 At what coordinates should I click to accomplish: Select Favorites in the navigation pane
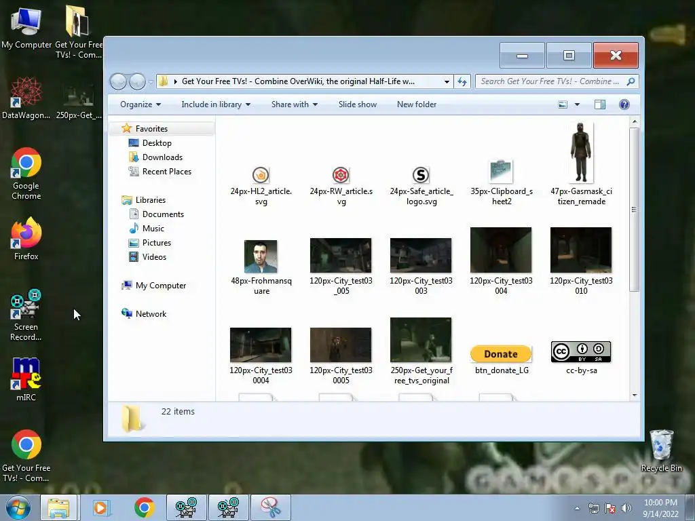coord(151,128)
